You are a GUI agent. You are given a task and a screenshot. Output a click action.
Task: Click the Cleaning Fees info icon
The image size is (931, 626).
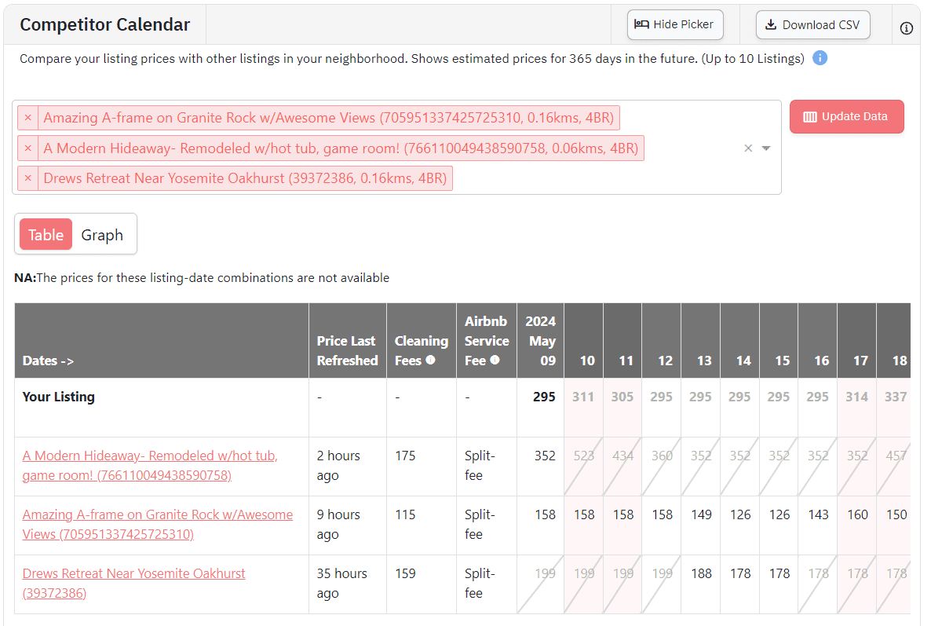pyautogui.click(x=430, y=361)
